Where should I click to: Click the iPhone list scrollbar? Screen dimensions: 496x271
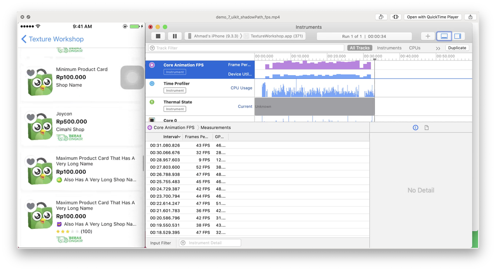pos(143,163)
